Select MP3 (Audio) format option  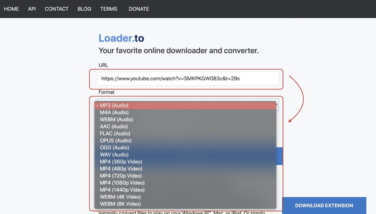pos(185,105)
